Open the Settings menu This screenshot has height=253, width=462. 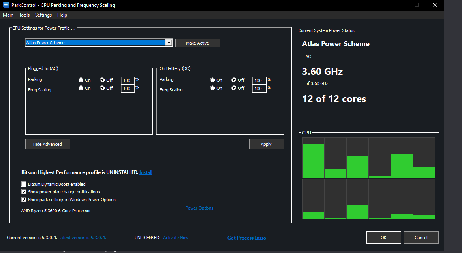point(43,15)
